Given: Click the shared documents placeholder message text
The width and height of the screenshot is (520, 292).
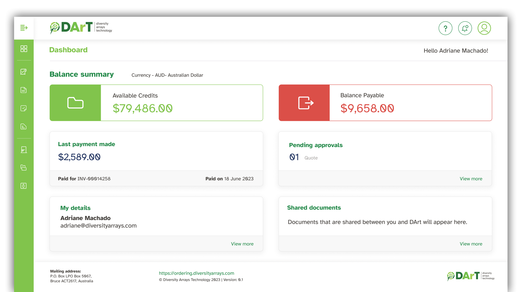Looking at the screenshot, I should [x=377, y=222].
